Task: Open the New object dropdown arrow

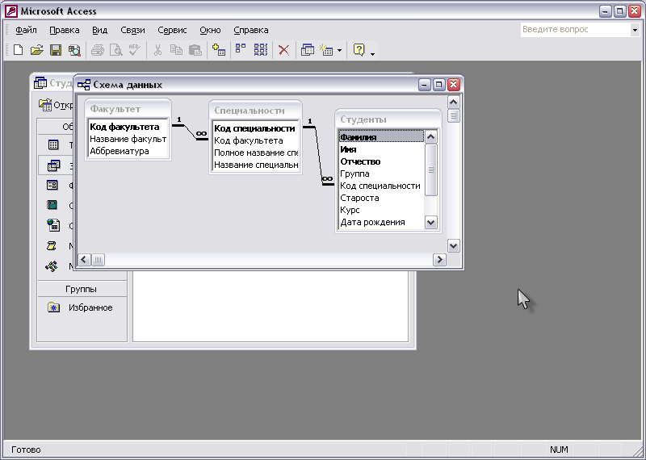Action: coord(339,51)
